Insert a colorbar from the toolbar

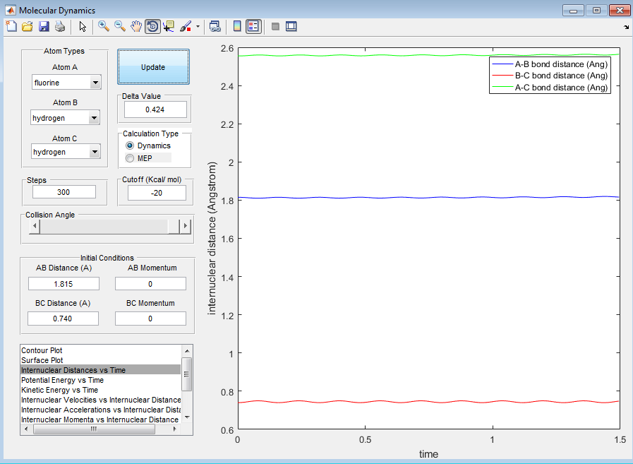point(237,26)
